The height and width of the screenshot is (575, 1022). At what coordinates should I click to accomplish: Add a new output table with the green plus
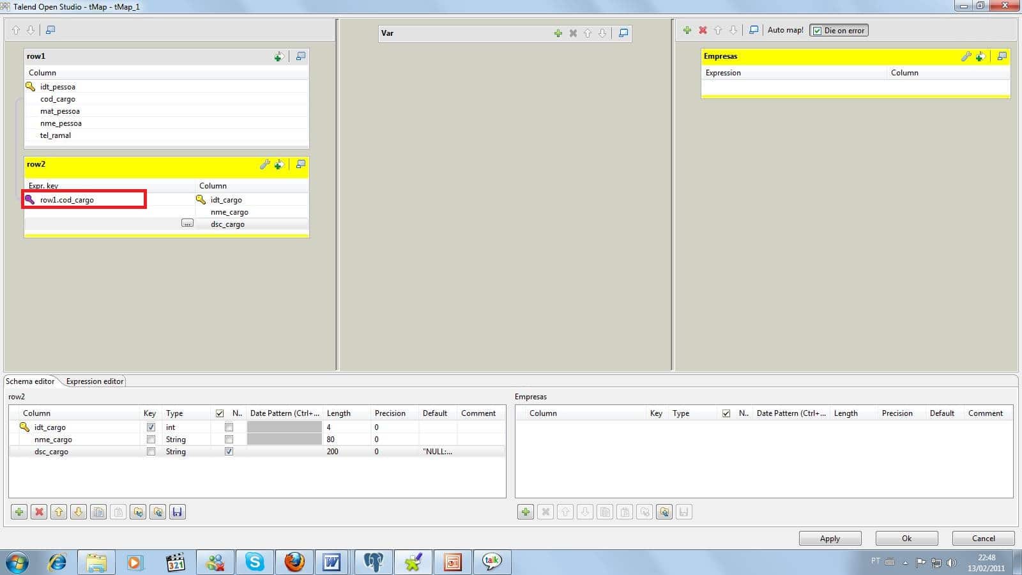(x=687, y=30)
